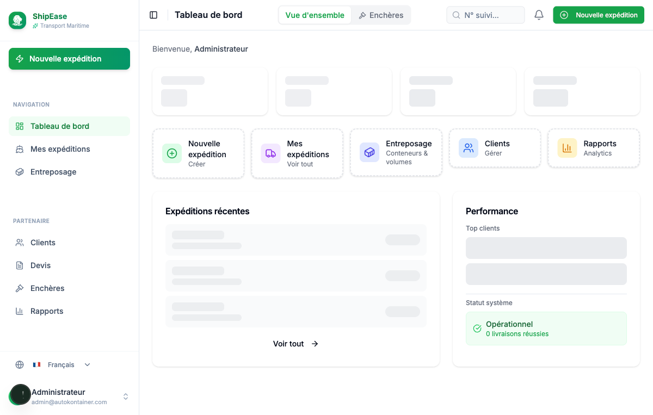Click the green plus icon on Nouvelle expédition card
Viewport: 653px width, 415px height.
172,153
